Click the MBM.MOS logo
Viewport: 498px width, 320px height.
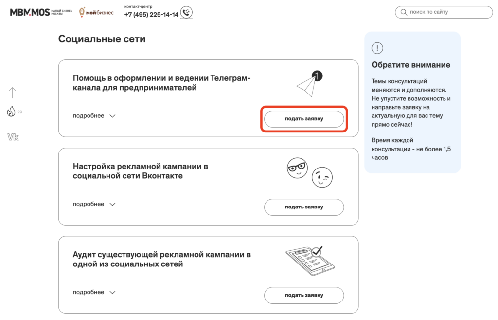(30, 12)
